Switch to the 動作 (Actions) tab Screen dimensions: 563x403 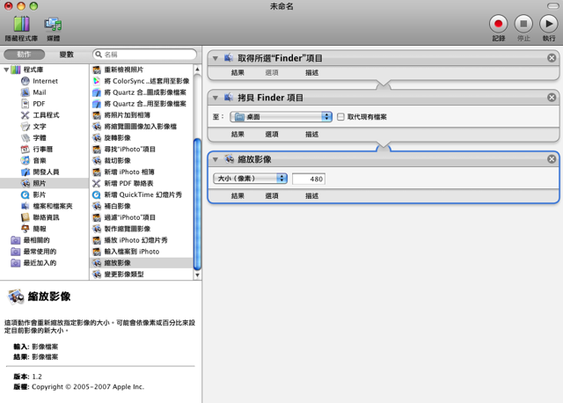click(24, 55)
